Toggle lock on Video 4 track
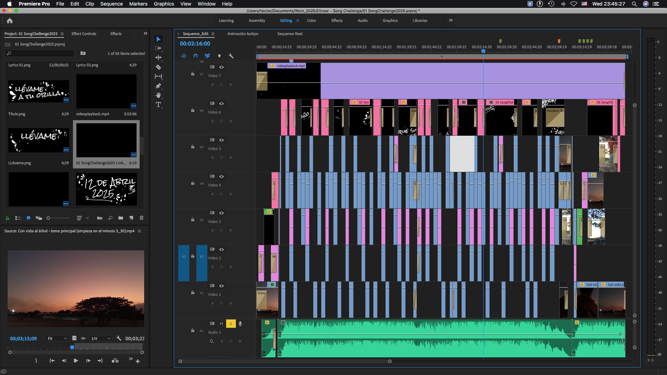Screen dimensions: 667x375 click(193, 183)
